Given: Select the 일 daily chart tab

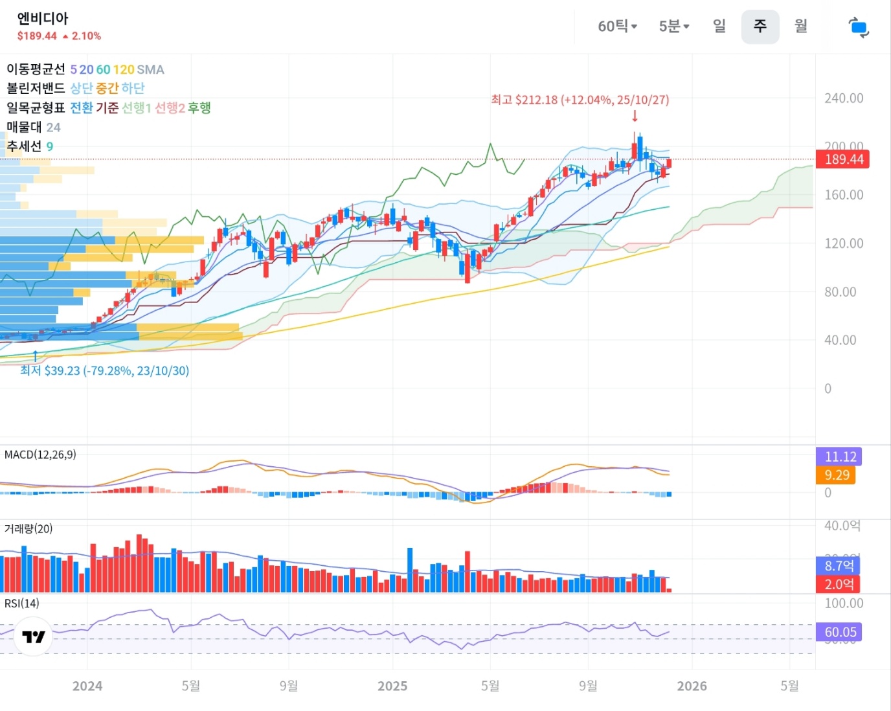Looking at the screenshot, I should pyautogui.click(x=719, y=27).
